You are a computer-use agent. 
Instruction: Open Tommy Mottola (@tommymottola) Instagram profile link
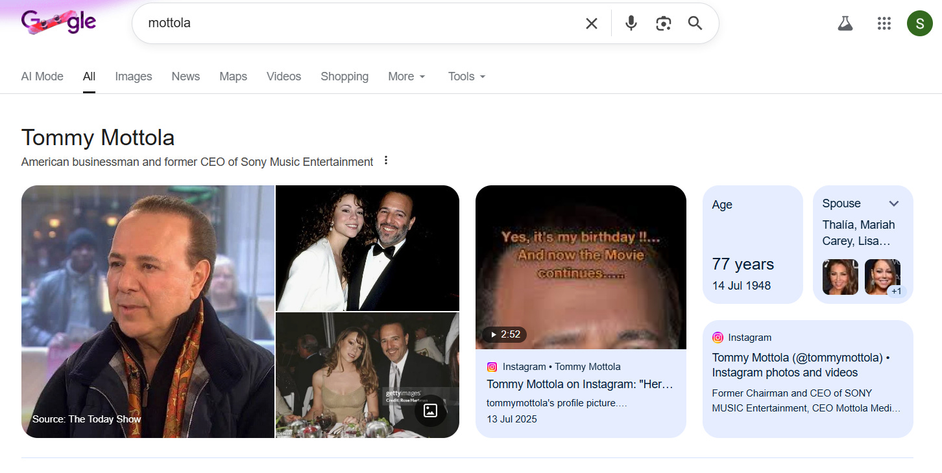point(801,365)
